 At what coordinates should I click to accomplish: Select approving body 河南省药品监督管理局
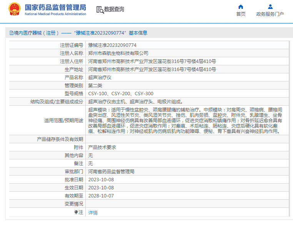click(x=111, y=172)
